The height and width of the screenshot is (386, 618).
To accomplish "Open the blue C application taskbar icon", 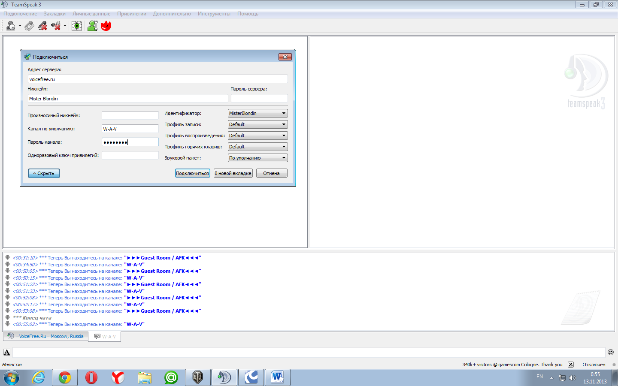I will point(251,377).
